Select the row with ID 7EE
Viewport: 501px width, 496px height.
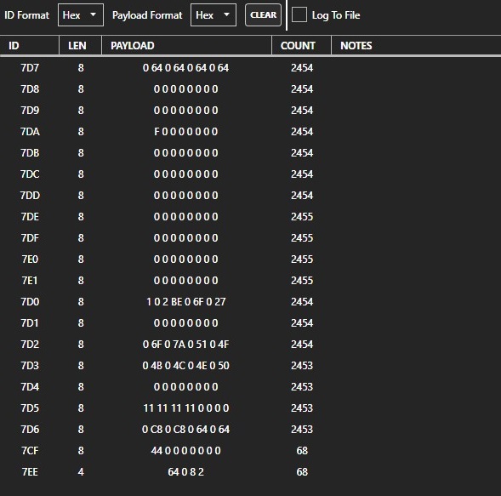pyautogui.click(x=250, y=471)
